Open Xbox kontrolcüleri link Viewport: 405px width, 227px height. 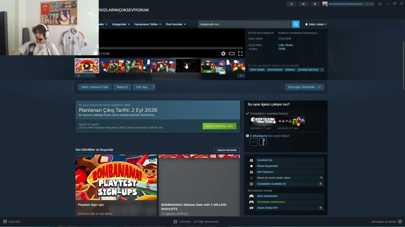pyautogui.click(x=267, y=196)
